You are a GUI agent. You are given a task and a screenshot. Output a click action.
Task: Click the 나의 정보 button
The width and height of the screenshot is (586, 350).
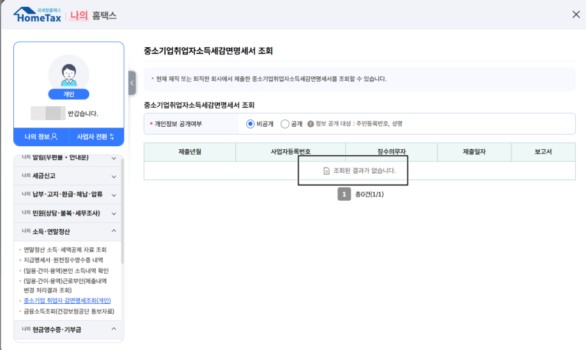coord(40,136)
